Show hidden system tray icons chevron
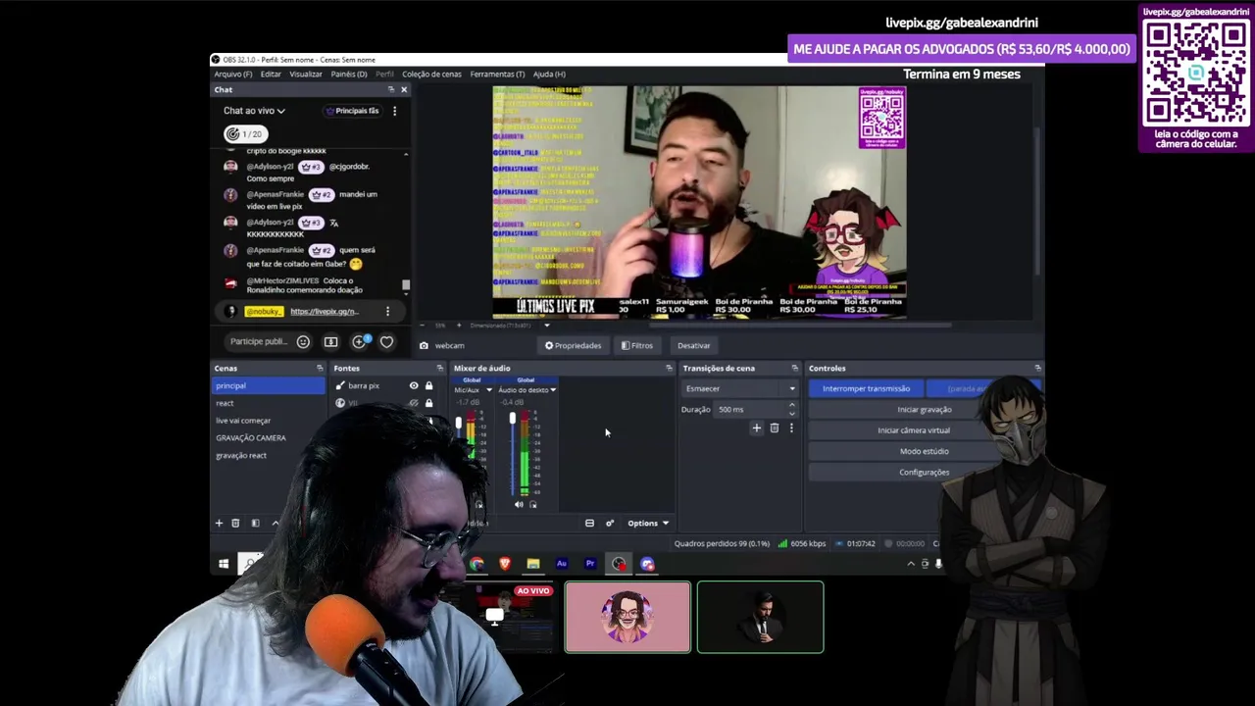The height and width of the screenshot is (706, 1255). pyautogui.click(x=910, y=564)
